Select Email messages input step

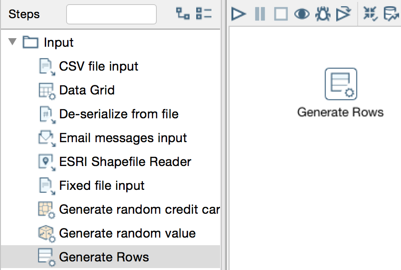[123, 138]
